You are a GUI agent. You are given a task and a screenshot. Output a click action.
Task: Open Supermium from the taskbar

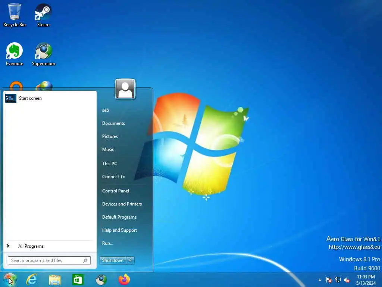tap(101, 280)
